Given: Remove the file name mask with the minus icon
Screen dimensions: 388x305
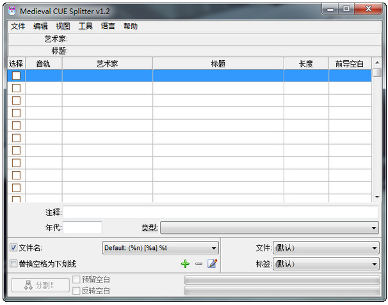Looking at the screenshot, I should [198, 264].
